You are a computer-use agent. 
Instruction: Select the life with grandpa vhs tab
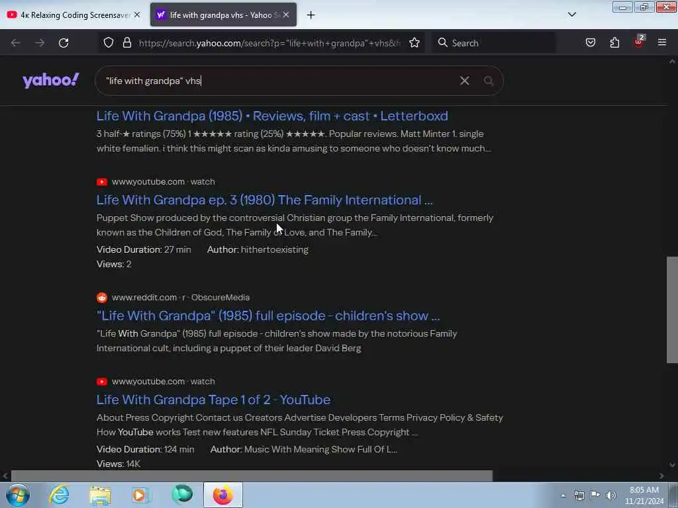point(223,15)
